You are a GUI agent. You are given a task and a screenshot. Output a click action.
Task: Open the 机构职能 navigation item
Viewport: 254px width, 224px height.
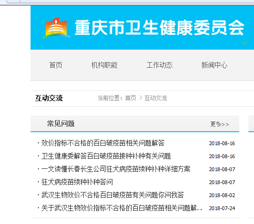point(104,65)
